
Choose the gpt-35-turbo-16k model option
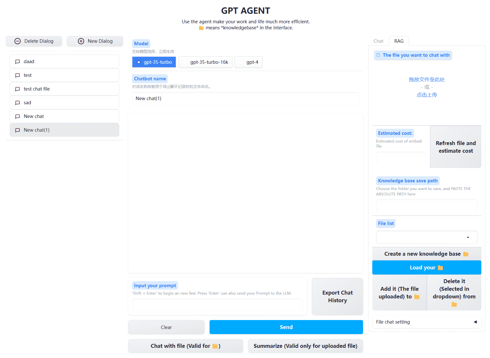[185, 62]
